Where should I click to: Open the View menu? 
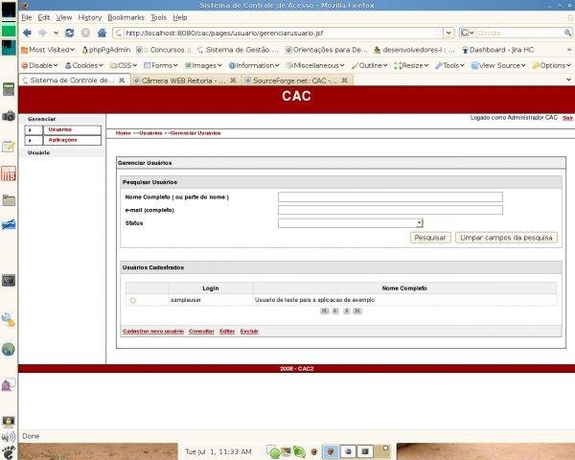pos(64,17)
